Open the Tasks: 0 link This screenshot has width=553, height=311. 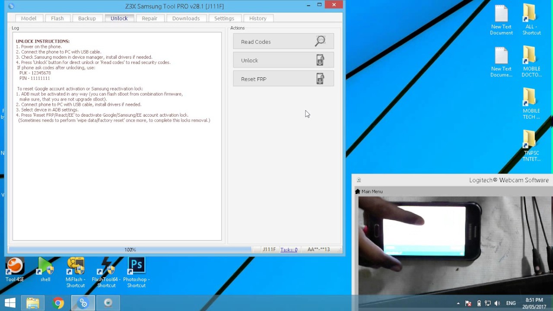coord(289,250)
